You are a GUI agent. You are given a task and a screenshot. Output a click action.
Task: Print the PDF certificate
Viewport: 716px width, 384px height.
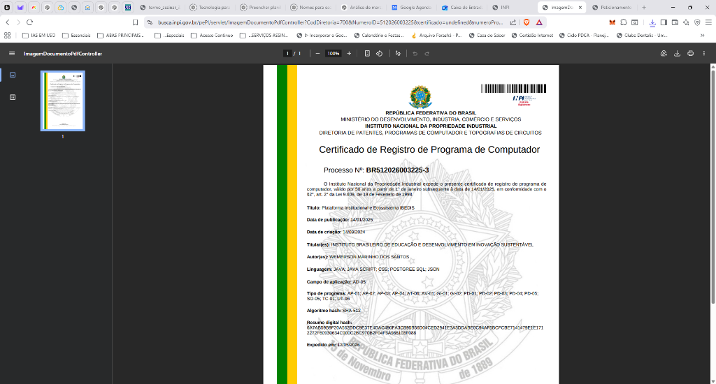[690, 53]
